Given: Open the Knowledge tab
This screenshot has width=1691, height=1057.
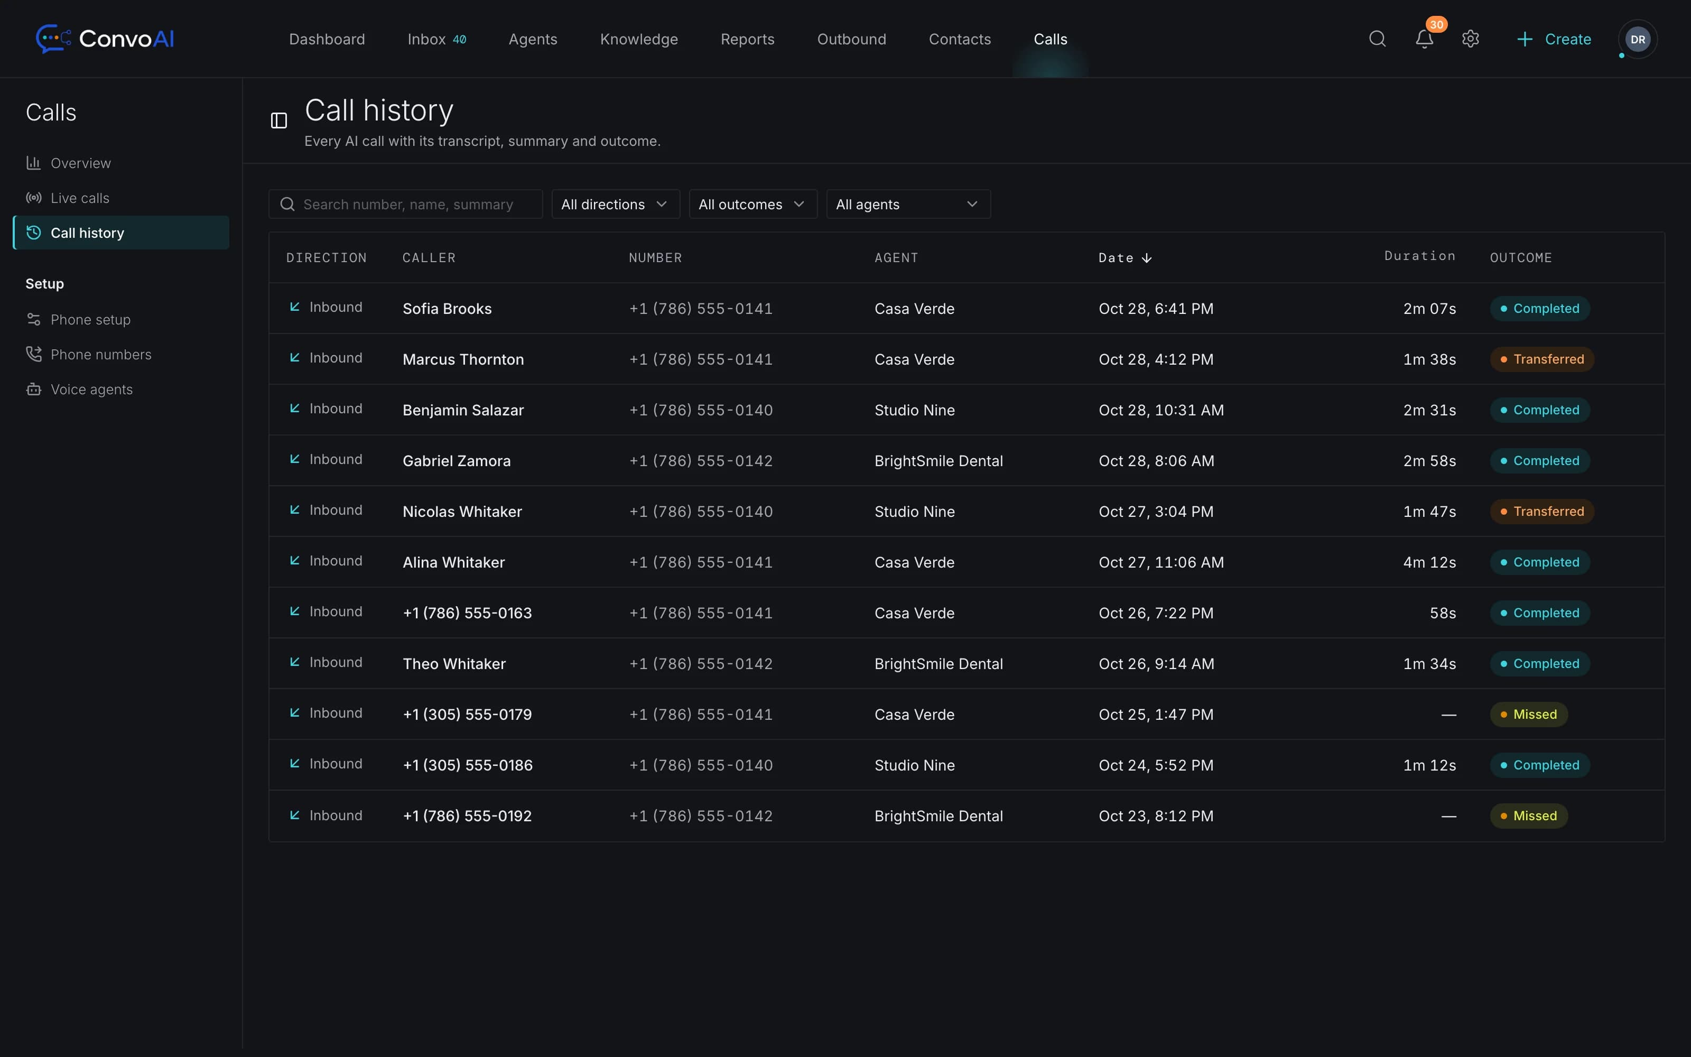Looking at the screenshot, I should tap(639, 39).
